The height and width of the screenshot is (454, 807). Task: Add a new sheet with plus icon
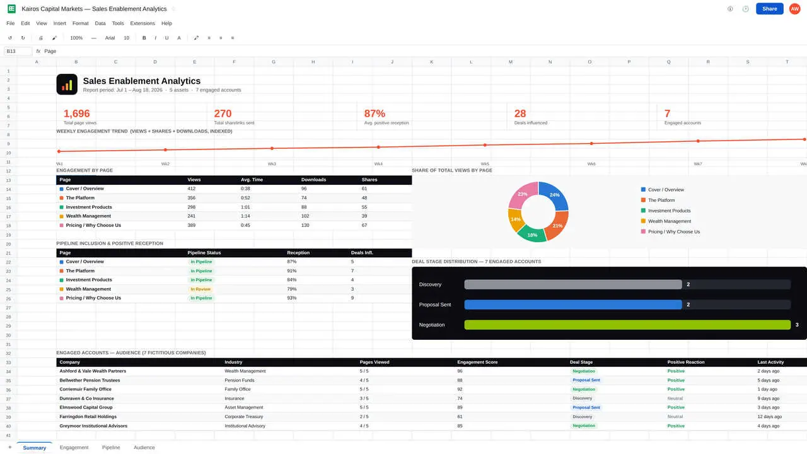[x=9, y=447]
